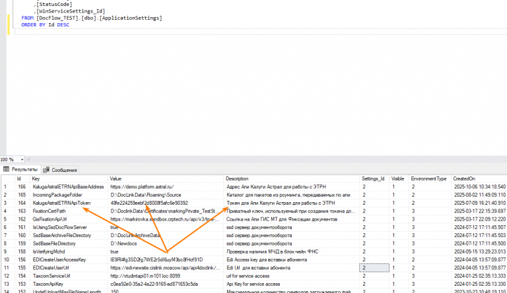Select the highlighted Settings_Id cell in row 11
This screenshot has width=507, height=293.
click(374, 267)
